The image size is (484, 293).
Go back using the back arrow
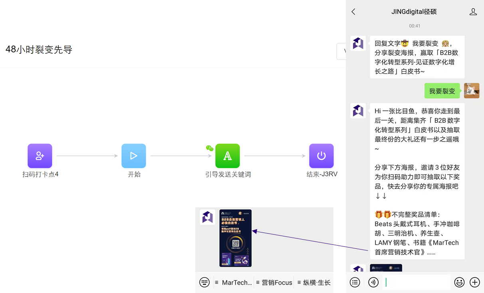click(x=353, y=12)
